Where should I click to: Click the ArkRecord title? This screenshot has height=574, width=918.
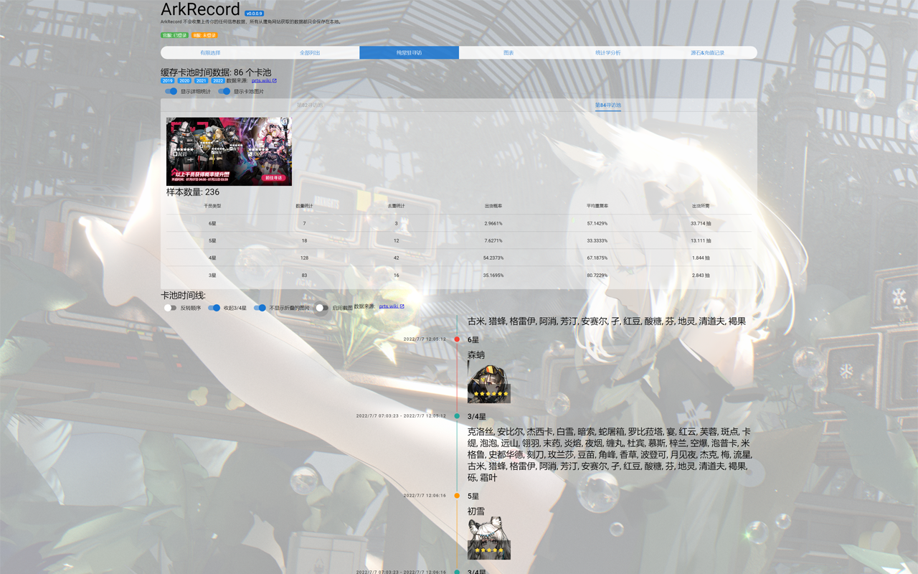coord(200,9)
